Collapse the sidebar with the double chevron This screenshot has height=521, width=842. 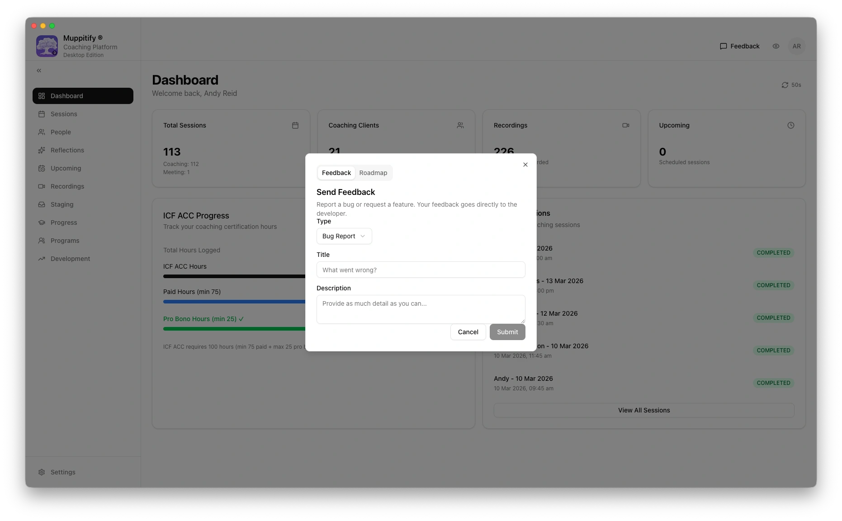click(x=39, y=71)
